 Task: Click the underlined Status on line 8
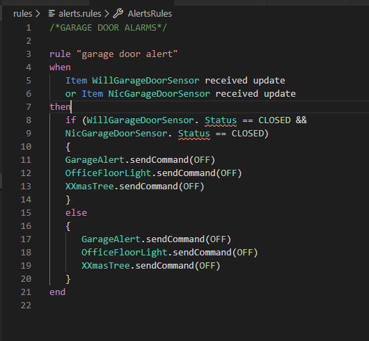point(221,120)
